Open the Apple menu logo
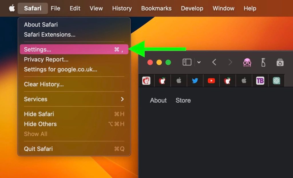 point(12,8)
